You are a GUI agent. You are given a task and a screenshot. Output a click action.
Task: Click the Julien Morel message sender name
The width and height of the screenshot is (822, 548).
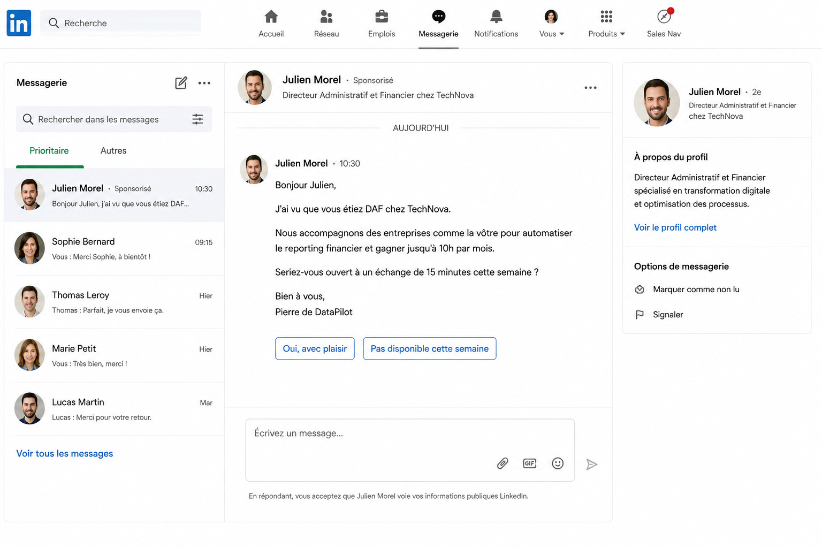301,164
